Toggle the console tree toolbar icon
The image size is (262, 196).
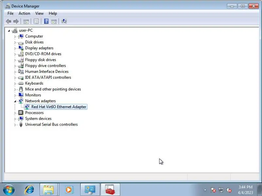coord(26,21)
